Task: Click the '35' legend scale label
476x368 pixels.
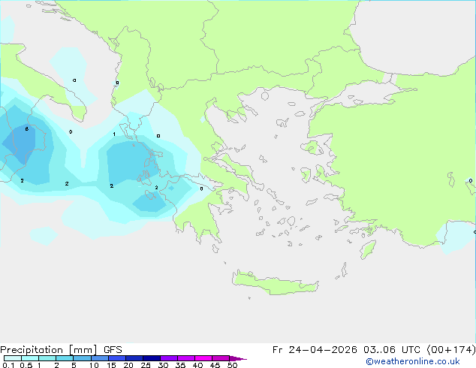Action: (180, 365)
